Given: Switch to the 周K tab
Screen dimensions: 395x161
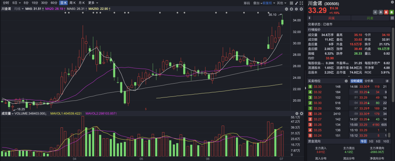Looking at the screenshot, I should [x=73, y=3].
